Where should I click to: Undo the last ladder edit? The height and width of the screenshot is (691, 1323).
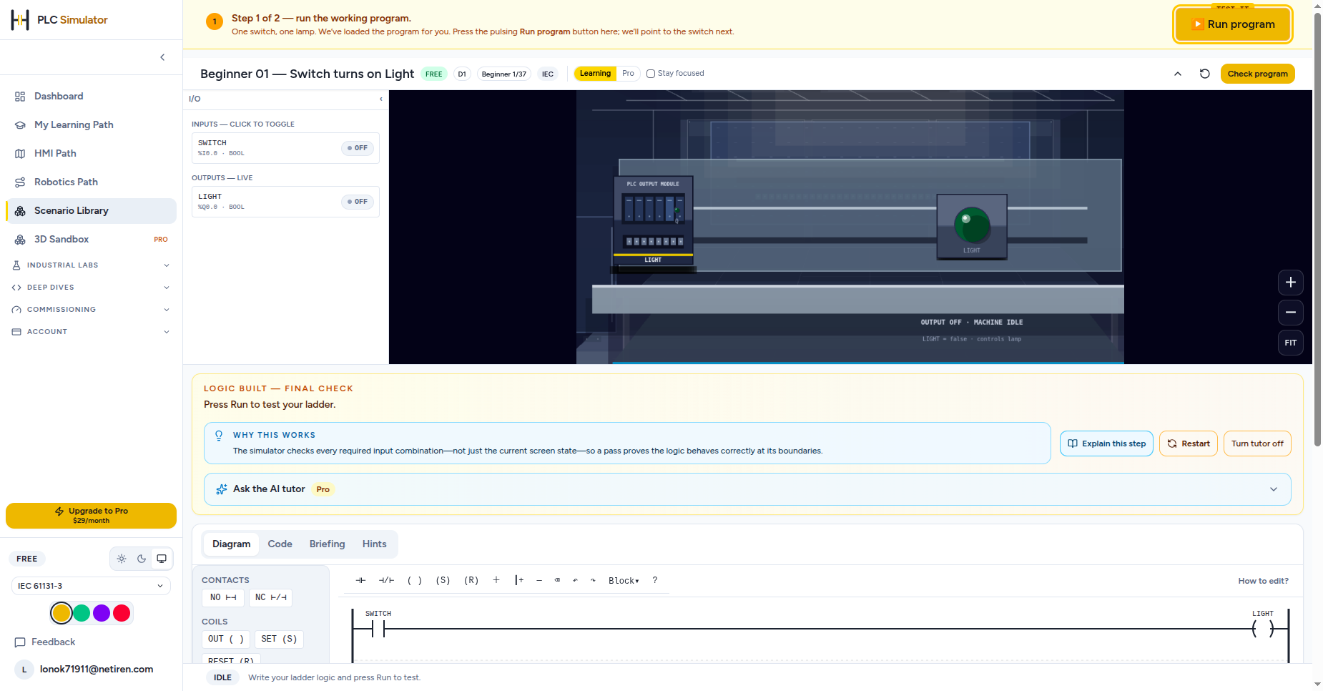575,580
